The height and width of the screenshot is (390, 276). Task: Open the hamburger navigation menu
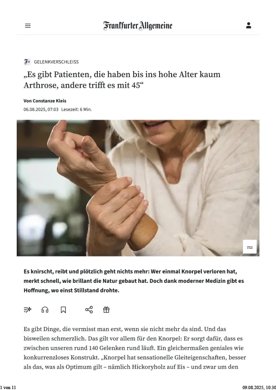point(28,26)
